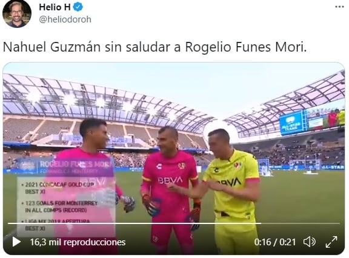Image resolution: width=349 pixels, height=258 pixels.
Task: Mute the video using speaker icon
Action: click(310, 242)
